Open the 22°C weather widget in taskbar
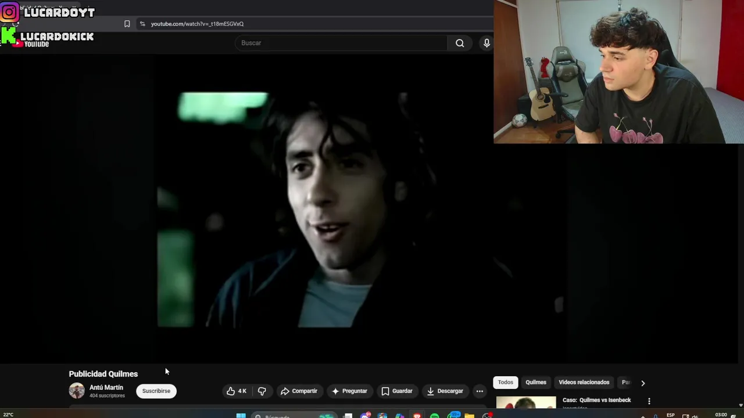This screenshot has width=744, height=418. 8,415
